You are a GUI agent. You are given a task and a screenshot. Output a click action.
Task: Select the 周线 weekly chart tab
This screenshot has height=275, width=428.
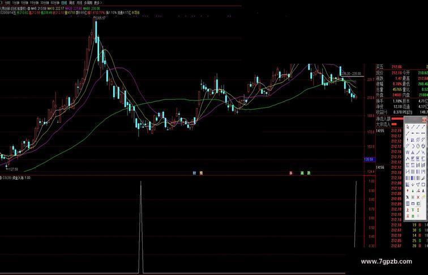pyautogui.click(x=72, y=2)
